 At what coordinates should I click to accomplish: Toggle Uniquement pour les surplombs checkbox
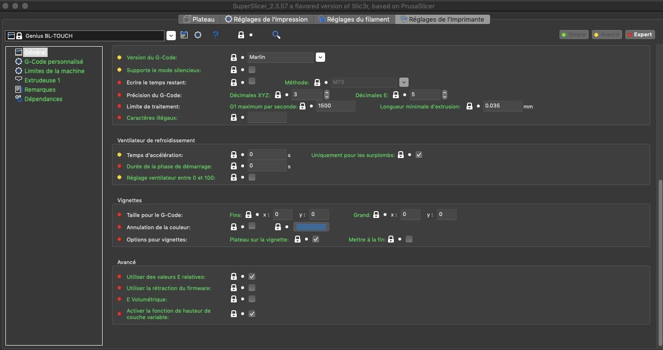tap(419, 155)
